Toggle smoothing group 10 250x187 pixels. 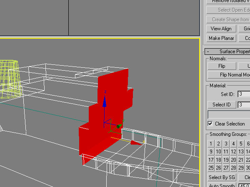[x=218, y=152]
